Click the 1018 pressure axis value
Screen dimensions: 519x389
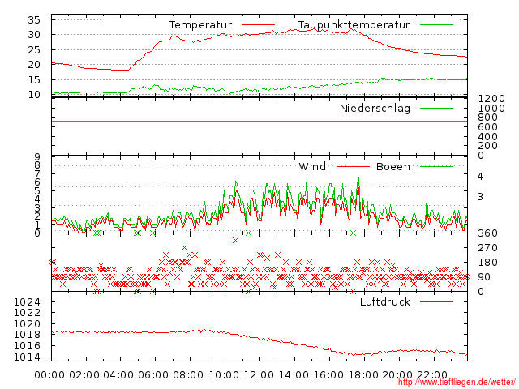coord(27,335)
